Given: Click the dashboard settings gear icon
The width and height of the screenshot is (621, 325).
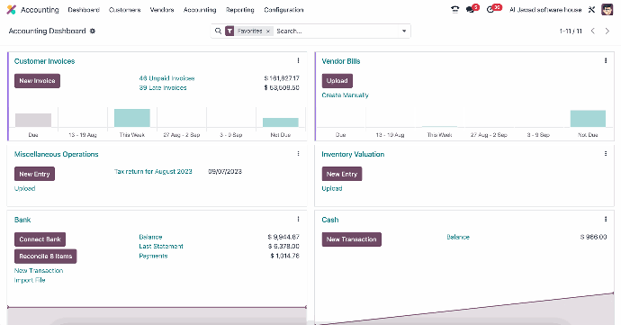Looking at the screenshot, I should (93, 31).
